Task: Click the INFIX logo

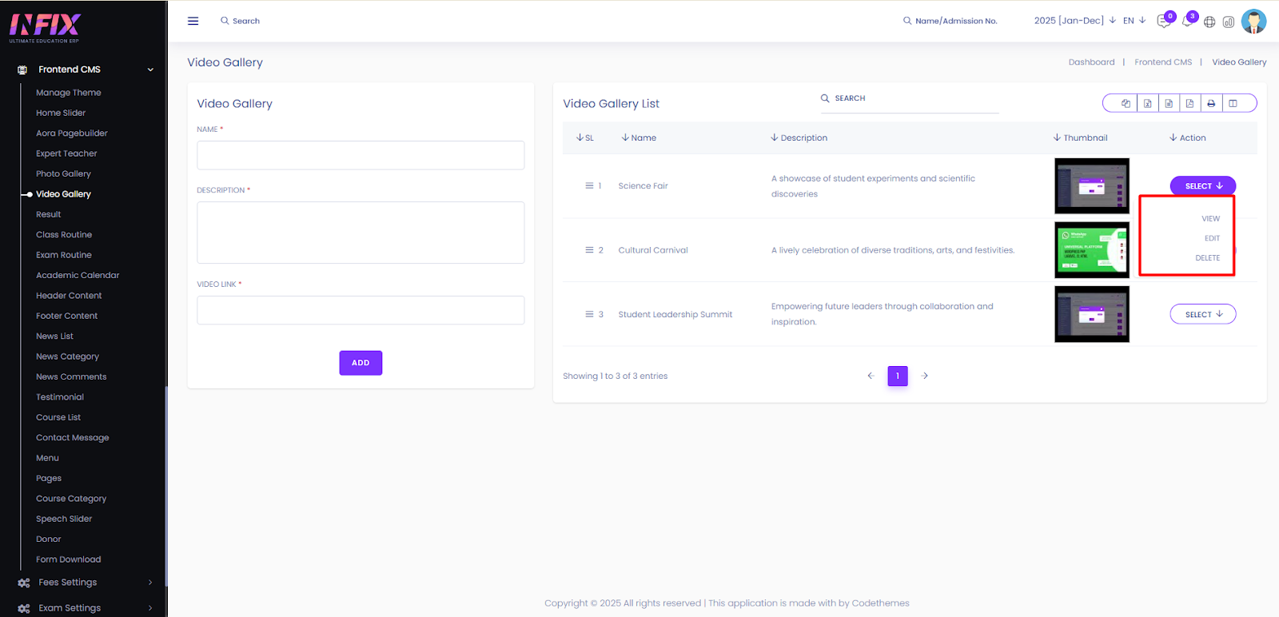Action: pos(45,28)
